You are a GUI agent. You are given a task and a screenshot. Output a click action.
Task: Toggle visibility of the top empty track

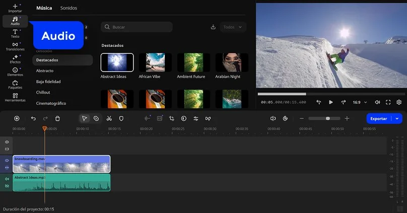click(x=7, y=142)
